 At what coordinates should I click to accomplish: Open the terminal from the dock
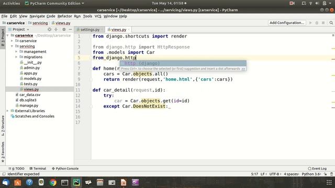(64, 182)
